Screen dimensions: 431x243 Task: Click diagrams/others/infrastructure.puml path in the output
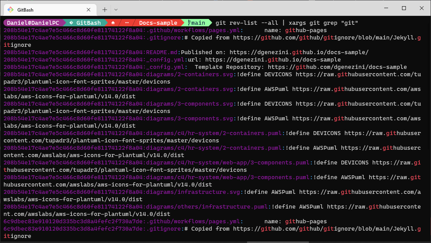[x=207, y=207]
